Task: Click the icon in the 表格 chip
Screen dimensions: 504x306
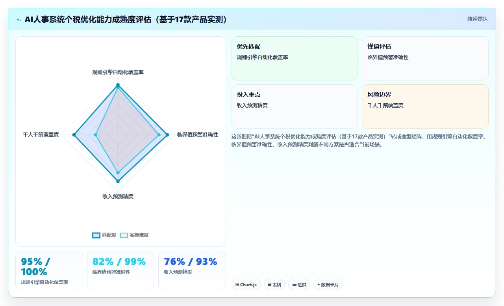Action: coord(269,285)
